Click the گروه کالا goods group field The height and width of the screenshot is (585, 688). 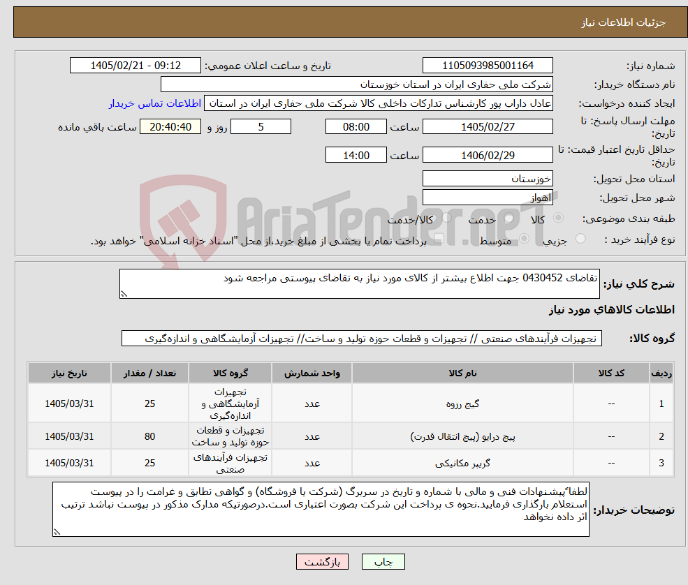[362, 339]
